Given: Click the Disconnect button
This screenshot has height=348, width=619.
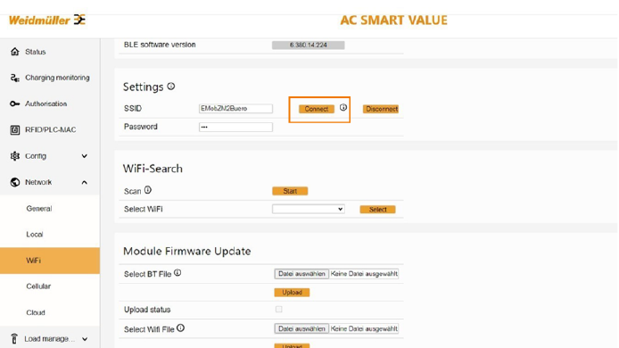Looking at the screenshot, I should (381, 109).
